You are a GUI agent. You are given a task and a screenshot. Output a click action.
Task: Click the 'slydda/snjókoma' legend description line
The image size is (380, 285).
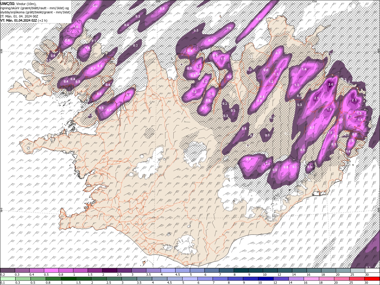pyautogui.click(x=35, y=12)
